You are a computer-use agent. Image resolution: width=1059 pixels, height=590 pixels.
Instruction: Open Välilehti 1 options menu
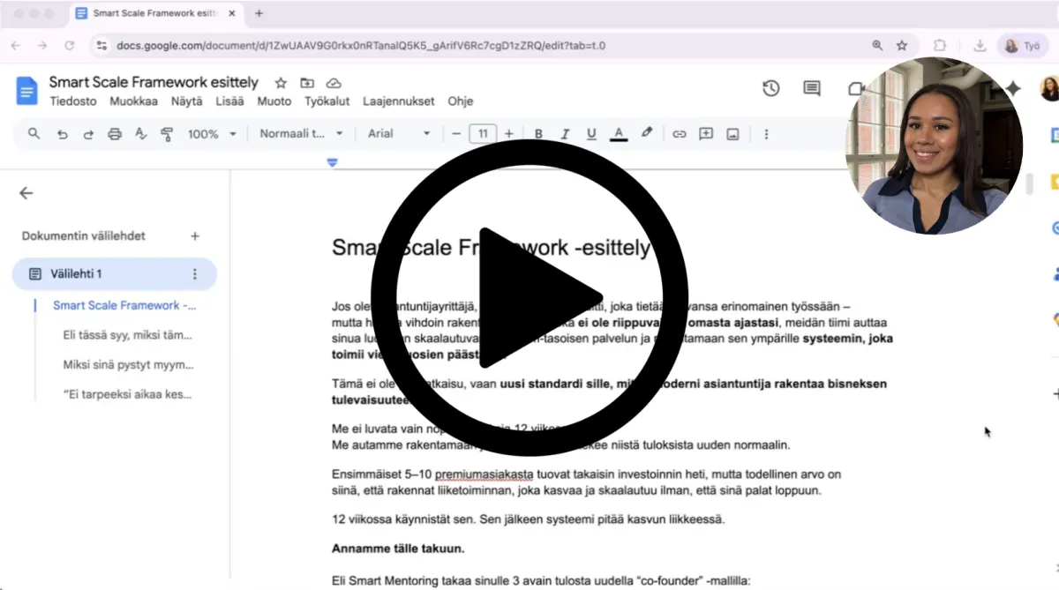click(x=195, y=274)
